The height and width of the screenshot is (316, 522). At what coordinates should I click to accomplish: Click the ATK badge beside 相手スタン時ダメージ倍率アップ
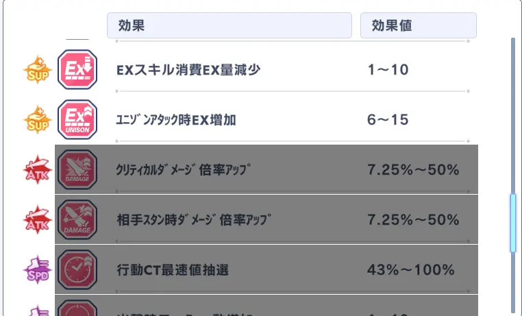(38, 219)
